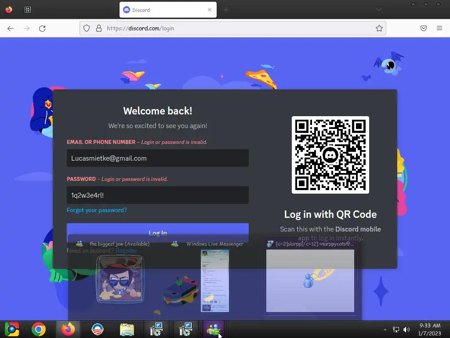Screen dimensions: 450x338
Task: Expand the list all tabs chevron
Action: 379,10
